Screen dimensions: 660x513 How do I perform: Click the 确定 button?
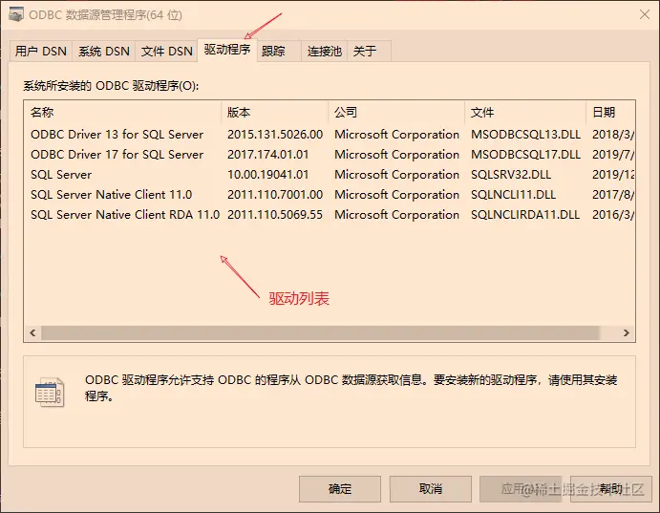[x=340, y=489]
